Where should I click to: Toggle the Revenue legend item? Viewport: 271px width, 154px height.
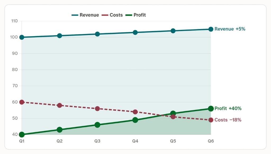tap(85, 15)
